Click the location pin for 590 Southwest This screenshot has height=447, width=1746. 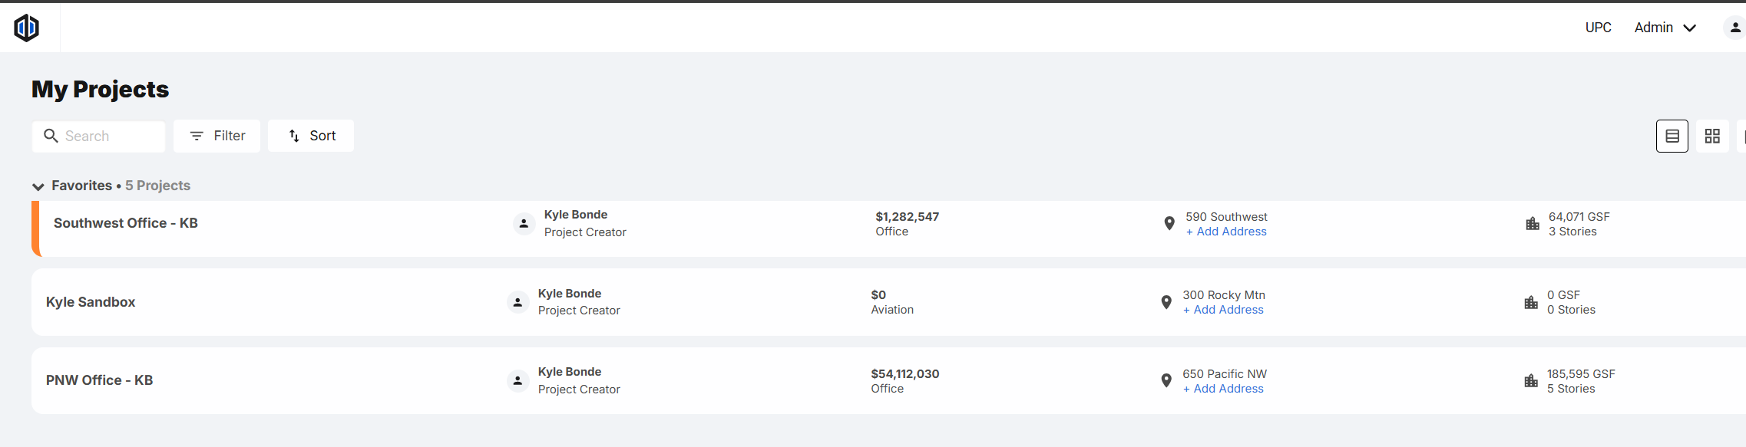pyautogui.click(x=1169, y=223)
